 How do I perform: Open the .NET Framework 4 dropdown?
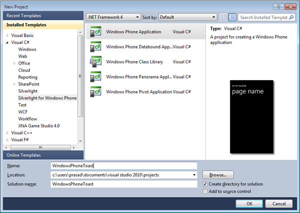tap(114, 17)
